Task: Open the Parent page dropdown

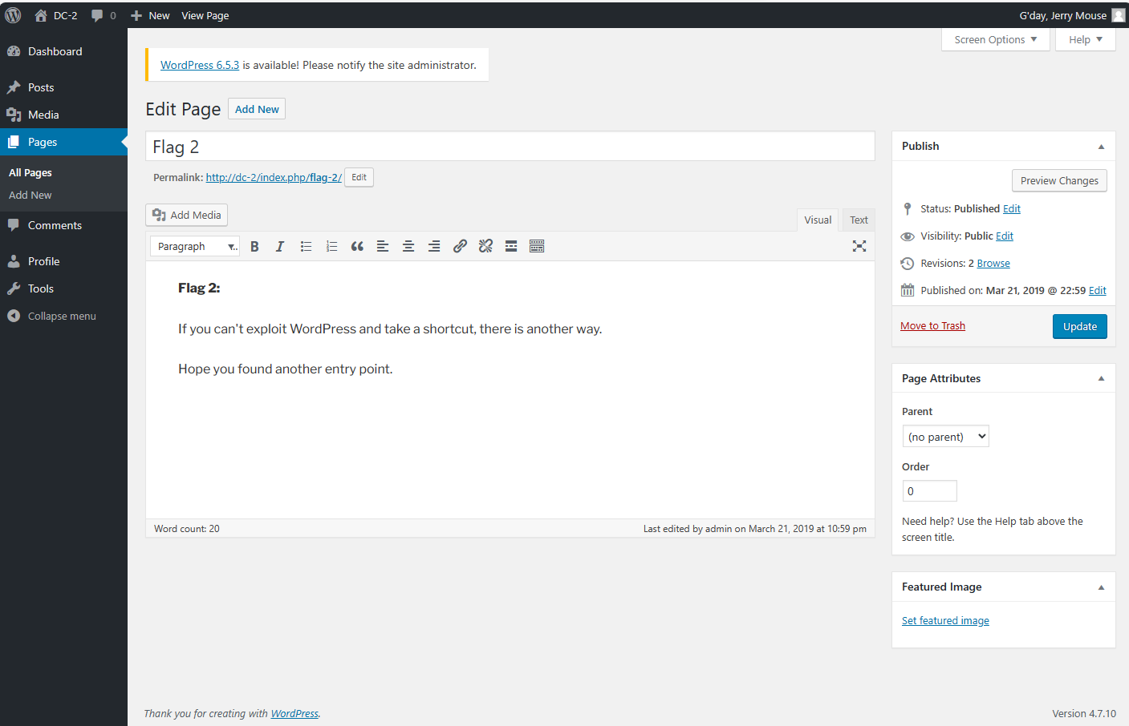Action: (946, 436)
